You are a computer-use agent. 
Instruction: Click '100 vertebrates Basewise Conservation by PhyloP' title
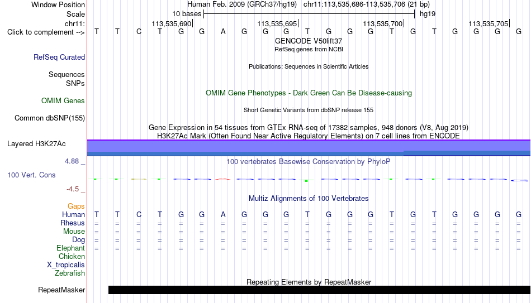[x=308, y=162]
